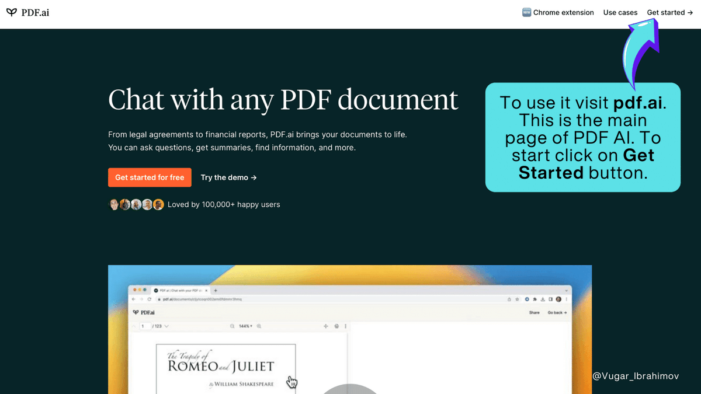Click the extensions puzzle icon in demo browser
Screen dimensions: 701x394
point(535,299)
